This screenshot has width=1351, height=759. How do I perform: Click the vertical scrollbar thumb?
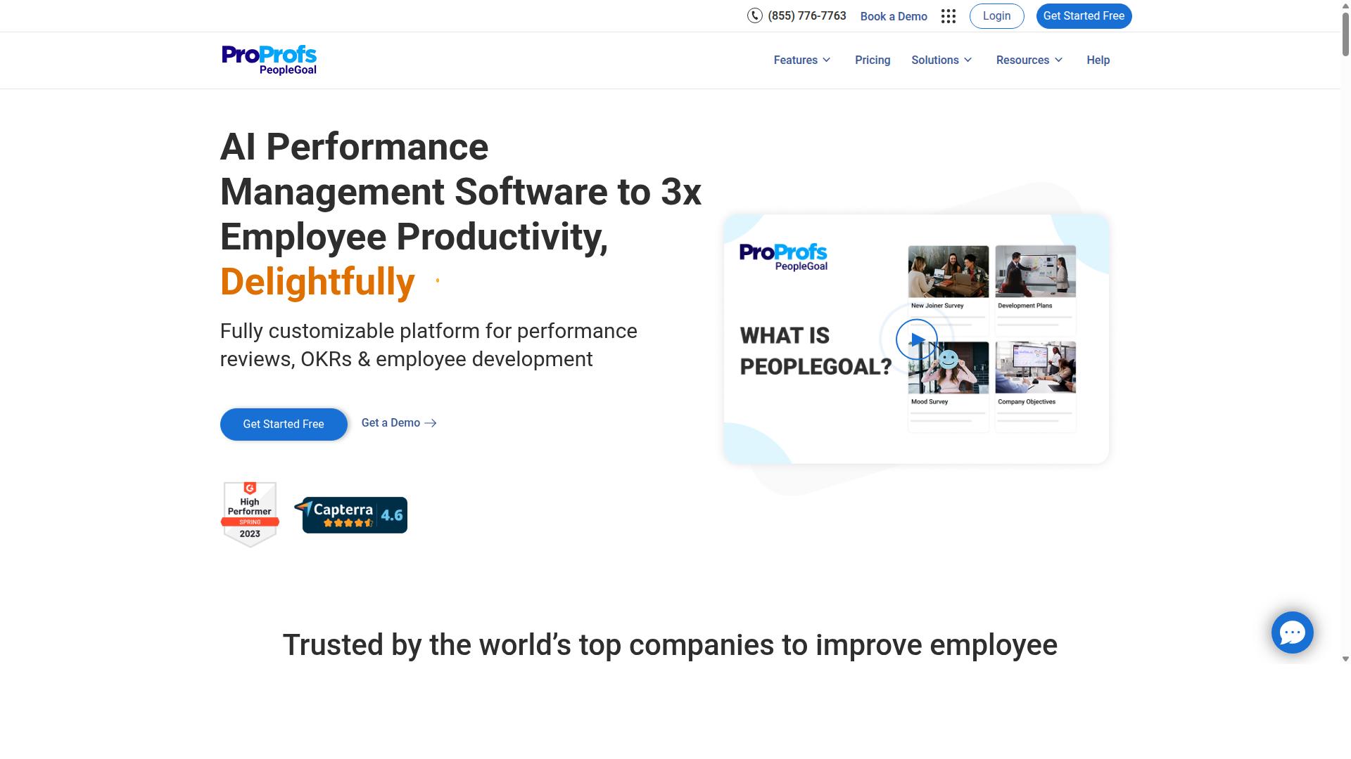1345,34
